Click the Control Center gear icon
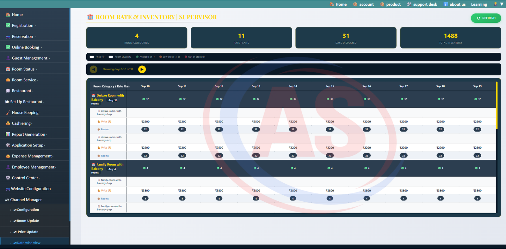This screenshot has width=506, height=249. coord(8,178)
